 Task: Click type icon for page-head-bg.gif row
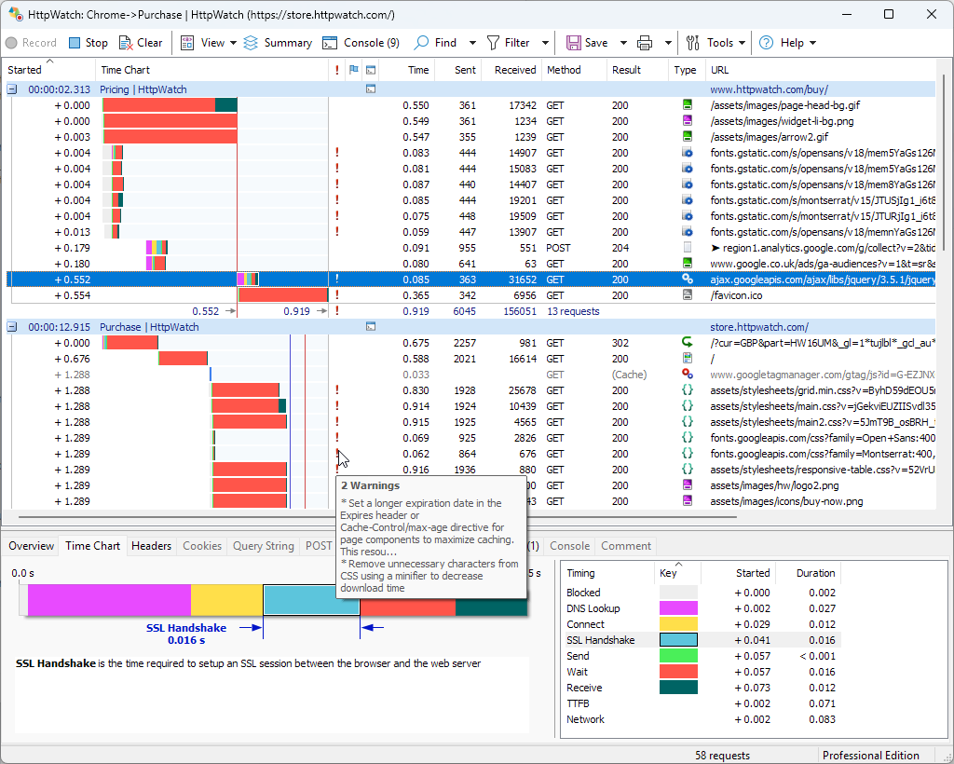pos(688,104)
